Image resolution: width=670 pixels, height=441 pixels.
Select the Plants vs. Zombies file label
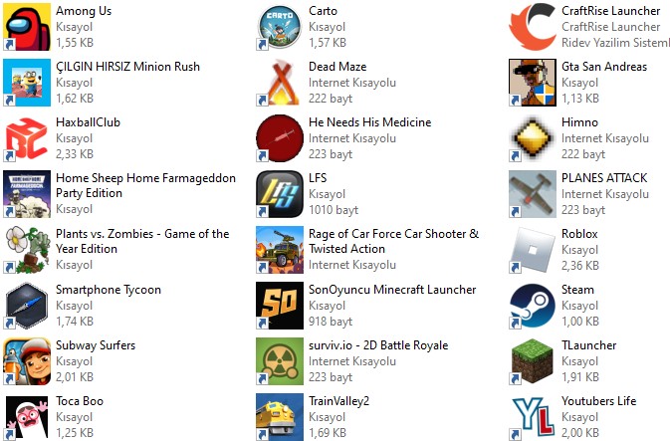click(142, 242)
